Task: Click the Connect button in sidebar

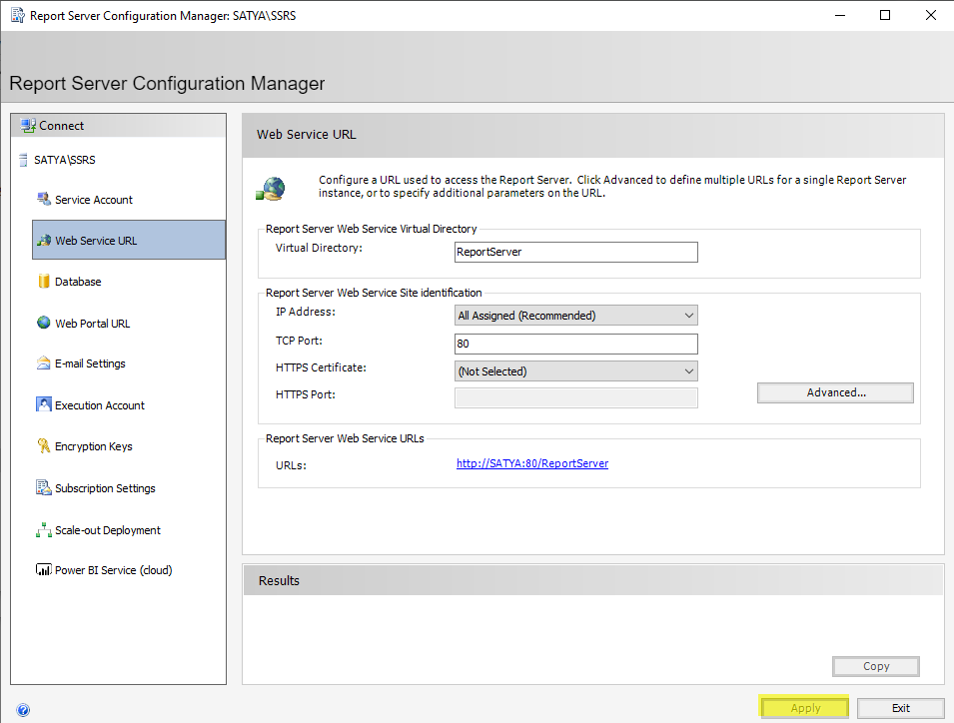Action: click(x=61, y=126)
